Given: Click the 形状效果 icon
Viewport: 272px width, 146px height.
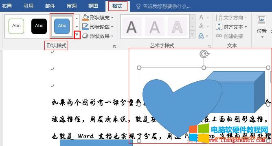Looking at the screenshot, I should (x=86, y=36).
